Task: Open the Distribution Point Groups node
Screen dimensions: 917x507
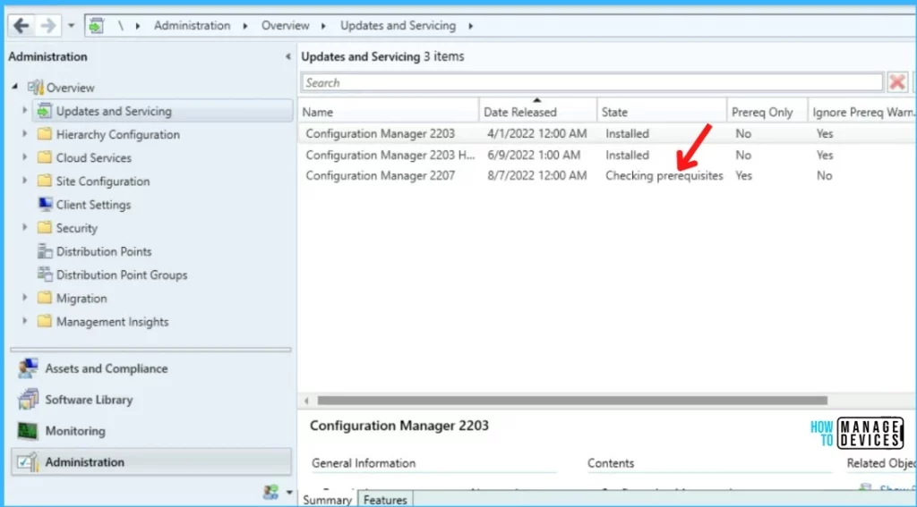Action: click(x=122, y=275)
